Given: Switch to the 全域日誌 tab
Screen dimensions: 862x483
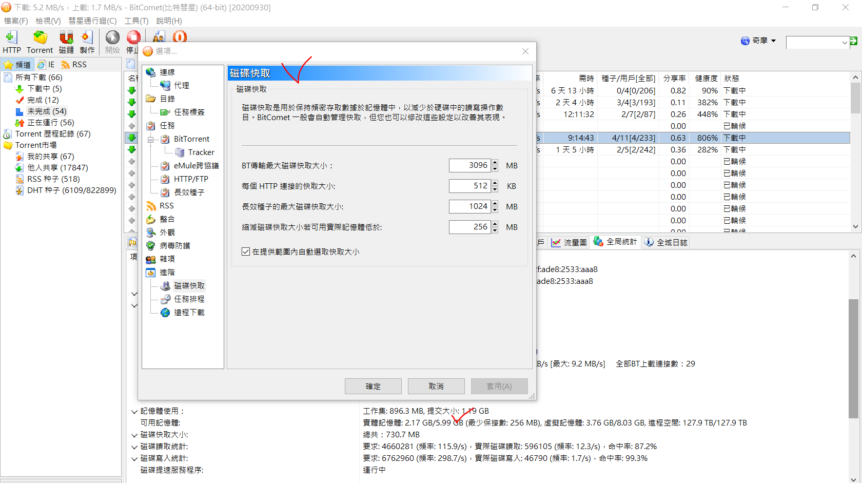Looking at the screenshot, I should (667, 242).
